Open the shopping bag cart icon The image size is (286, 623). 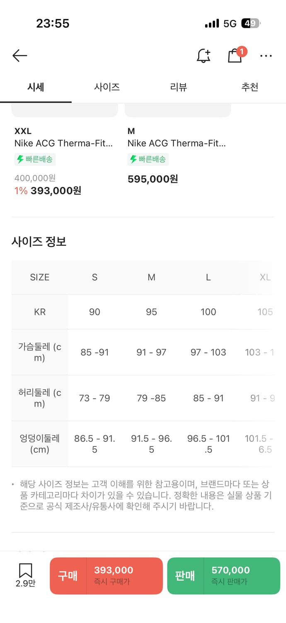pyautogui.click(x=235, y=56)
